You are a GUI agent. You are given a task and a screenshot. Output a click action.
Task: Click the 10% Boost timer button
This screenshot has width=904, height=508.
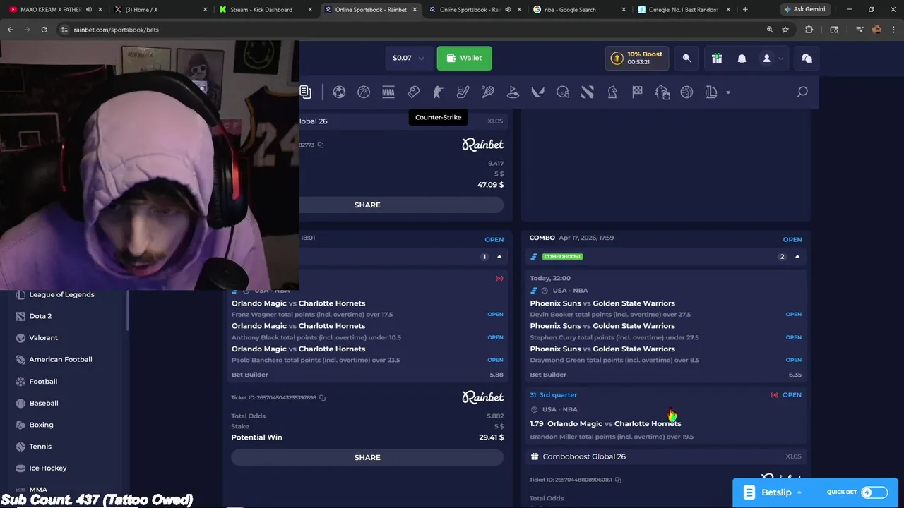tap(637, 58)
